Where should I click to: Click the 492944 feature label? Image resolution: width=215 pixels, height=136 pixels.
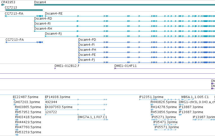click(x=51, y=102)
